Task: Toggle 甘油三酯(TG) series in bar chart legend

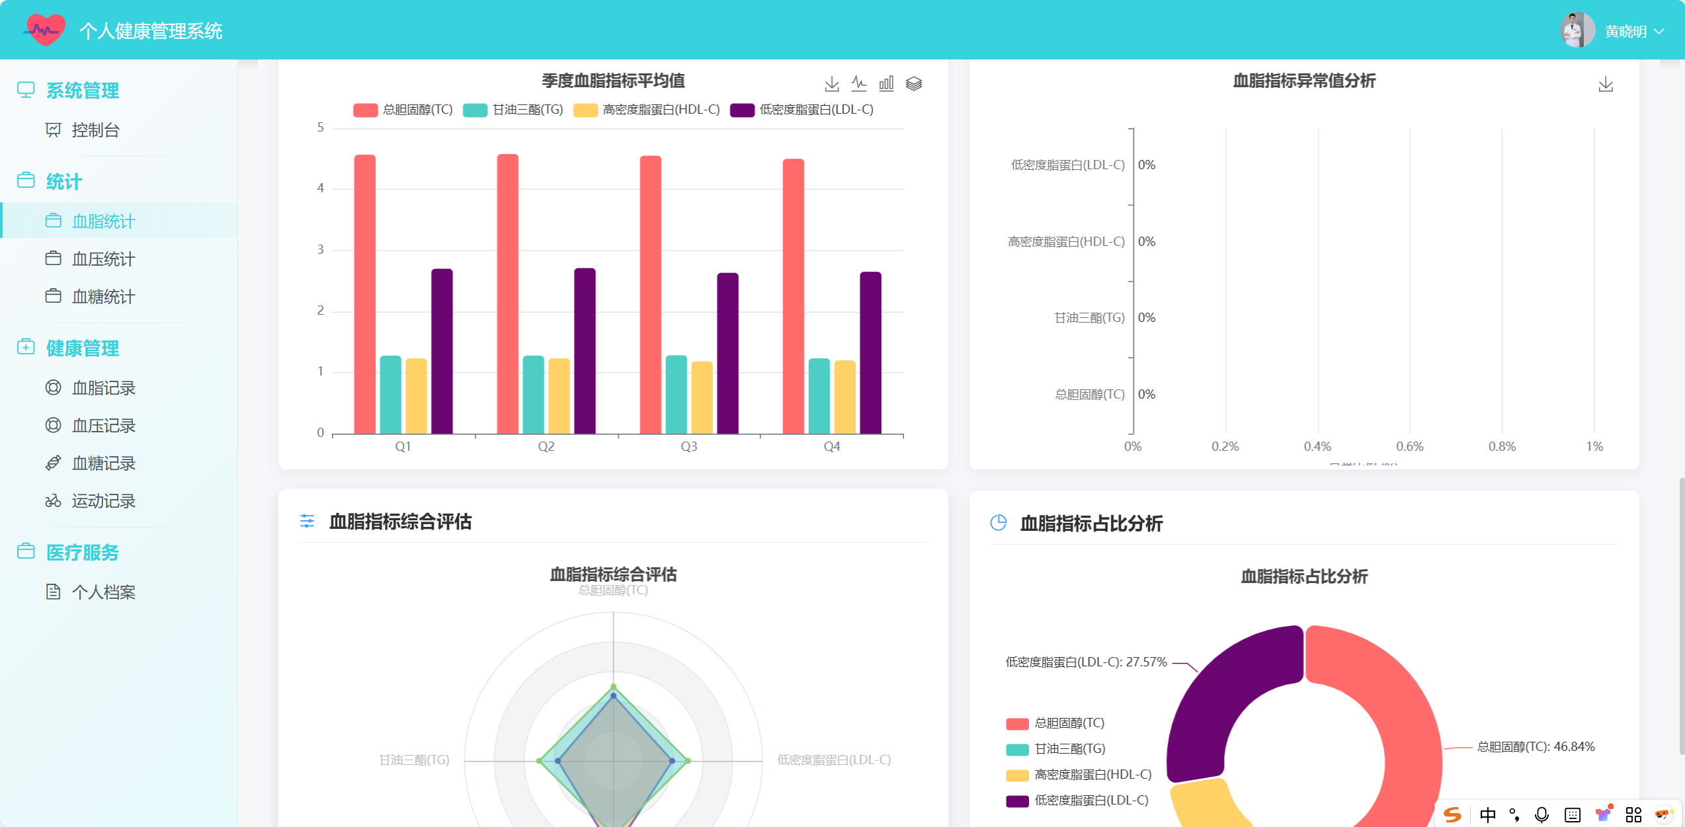Action: click(513, 110)
